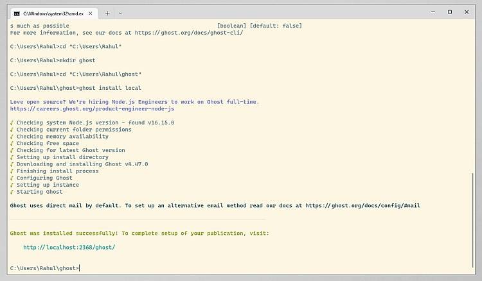Image resolution: width=482 pixels, height=281 pixels.
Task: Open the http://localhost:2368/ghost/ link
Action: (69, 247)
